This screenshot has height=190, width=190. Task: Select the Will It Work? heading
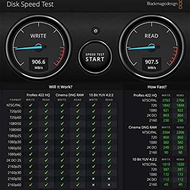pyautogui.click(x=60, y=87)
